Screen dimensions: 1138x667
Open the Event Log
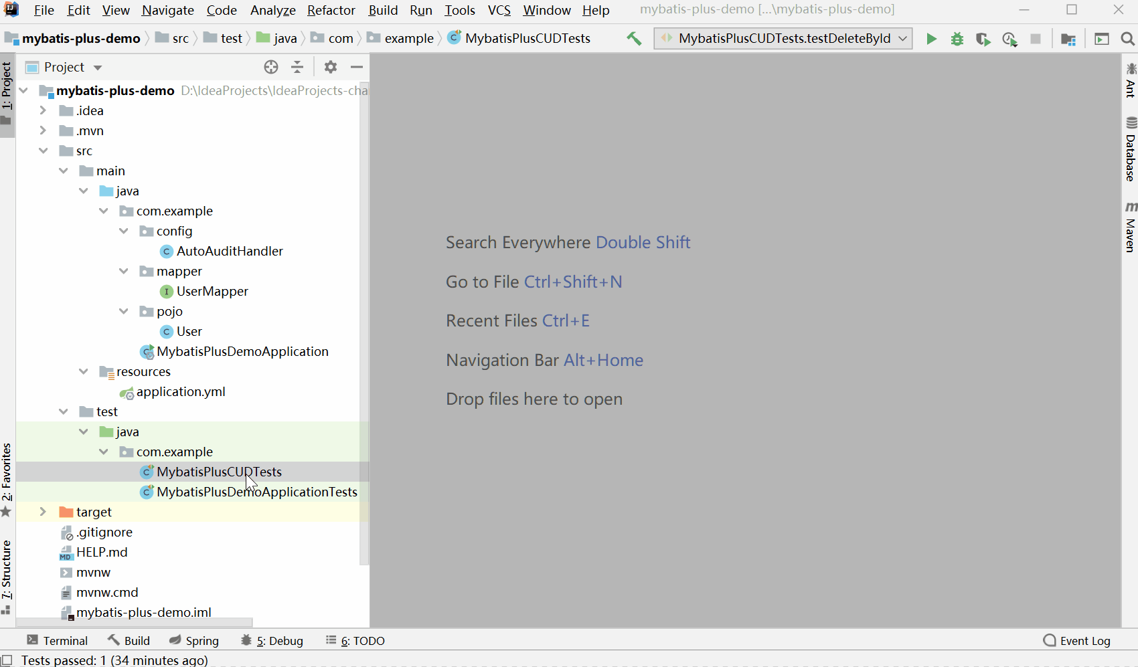[x=1076, y=640]
